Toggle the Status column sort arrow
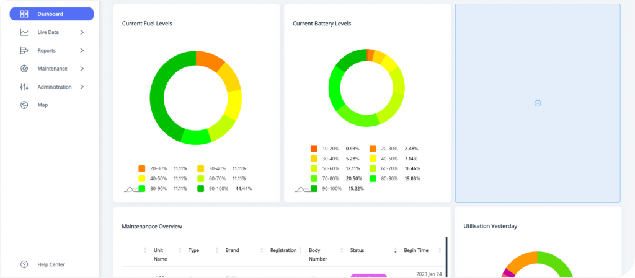 (395, 251)
